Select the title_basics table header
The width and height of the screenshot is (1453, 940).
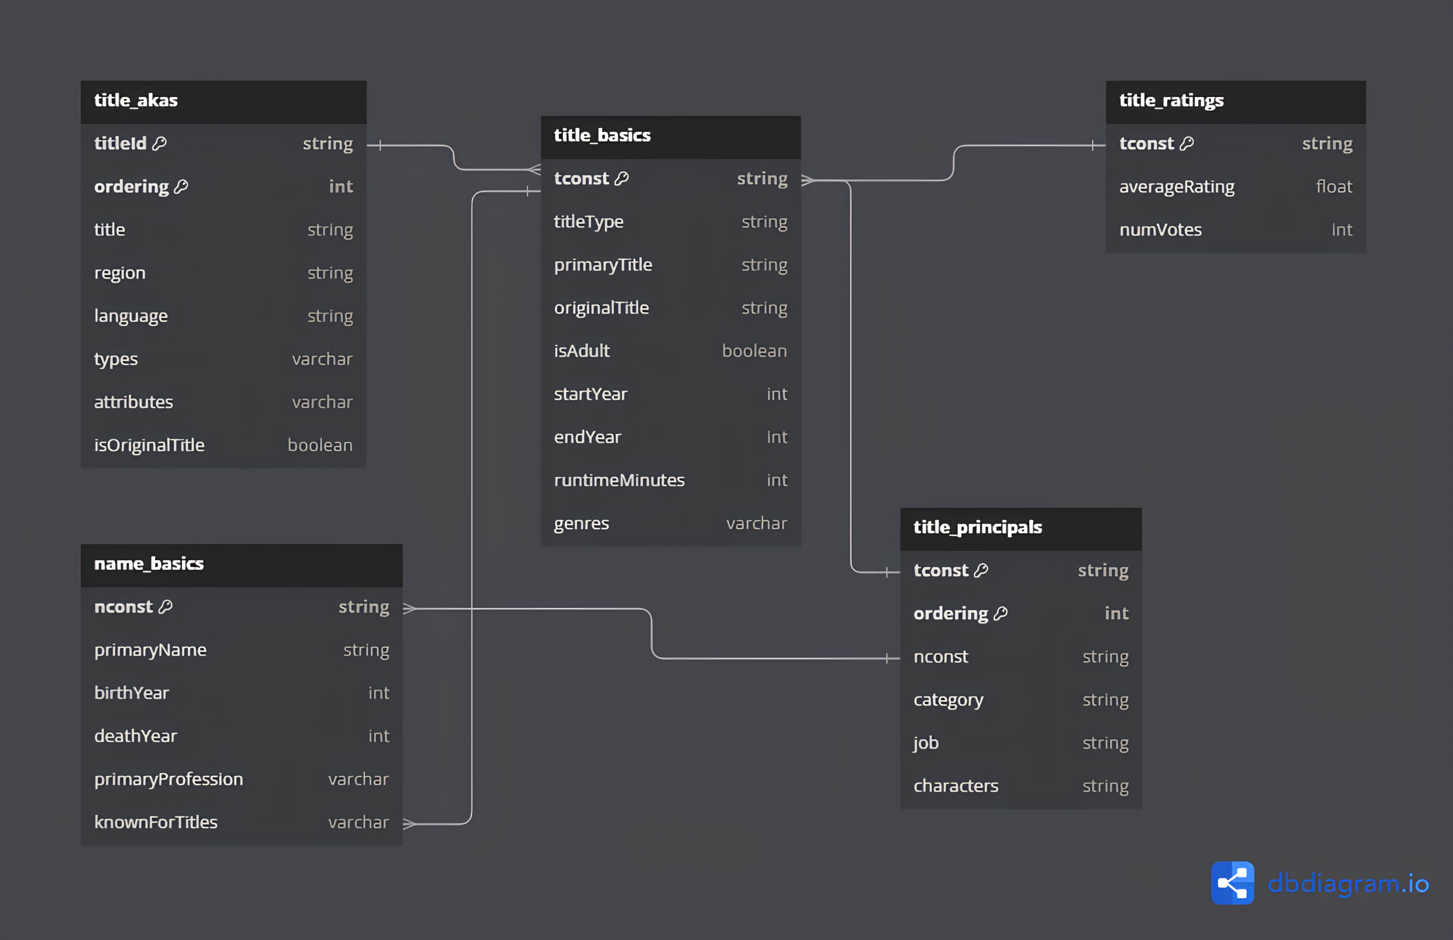[671, 137]
